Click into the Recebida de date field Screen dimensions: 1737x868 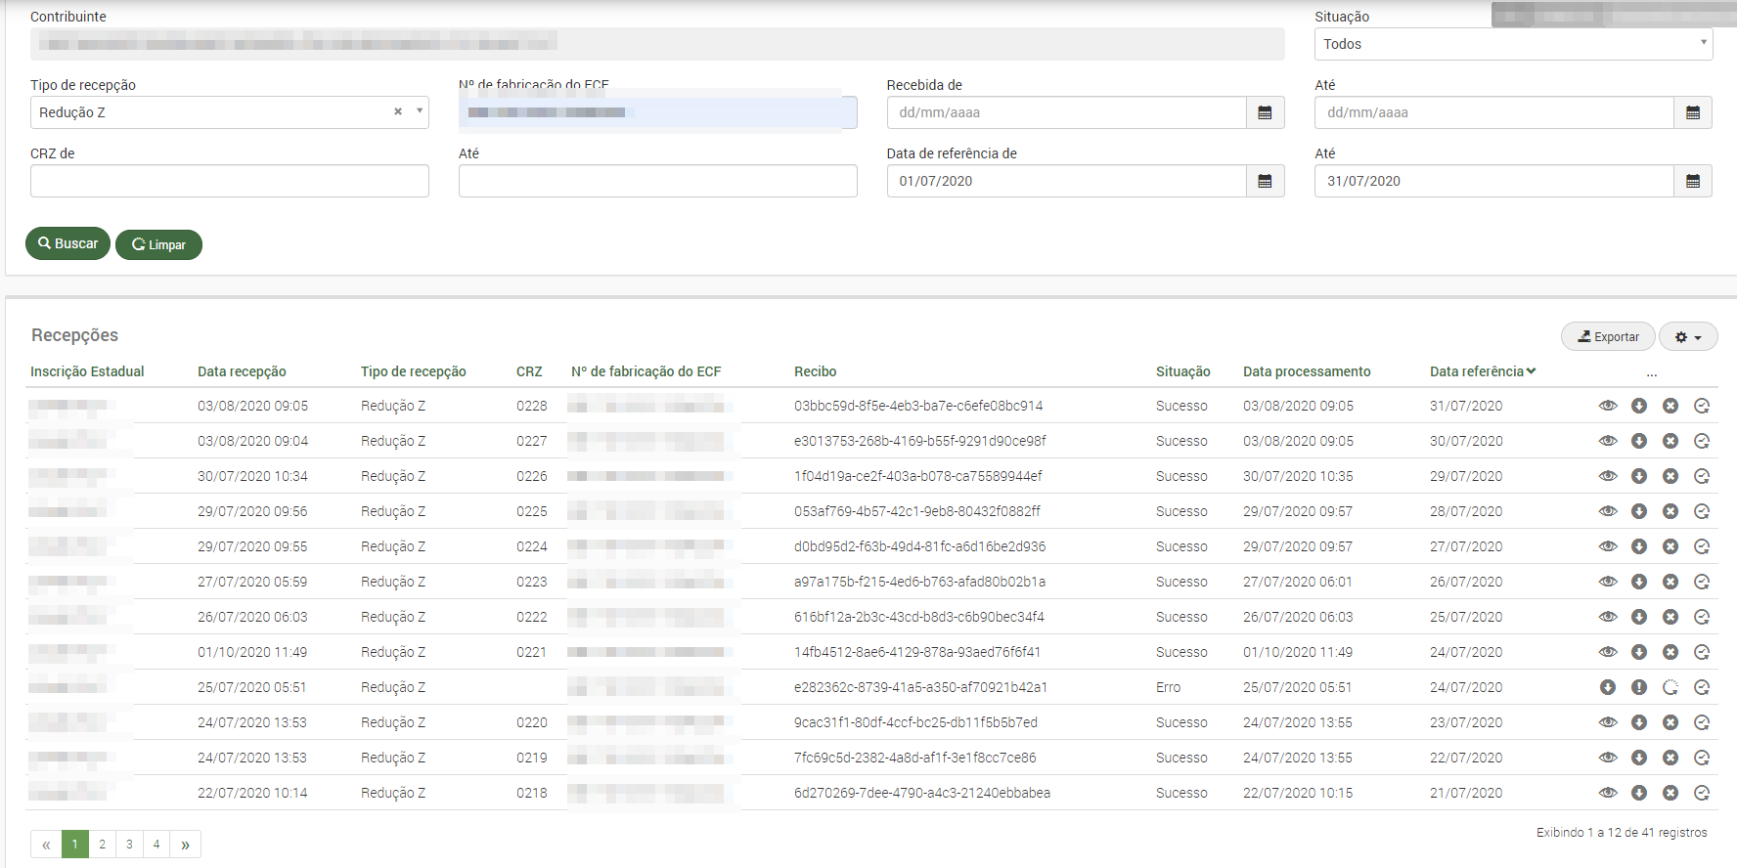tap(1067, 112)
